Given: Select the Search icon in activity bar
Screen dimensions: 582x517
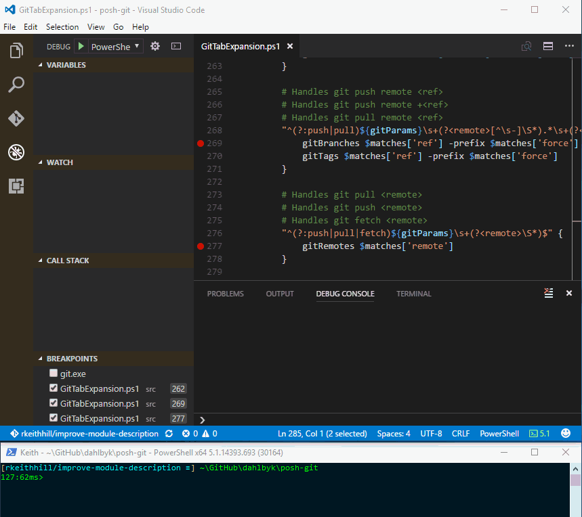Looking at the screenshot, I should point(16,84).
